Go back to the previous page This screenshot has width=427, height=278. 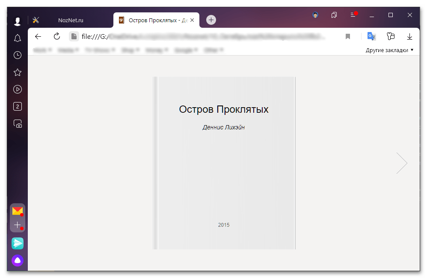click(38, 37)
